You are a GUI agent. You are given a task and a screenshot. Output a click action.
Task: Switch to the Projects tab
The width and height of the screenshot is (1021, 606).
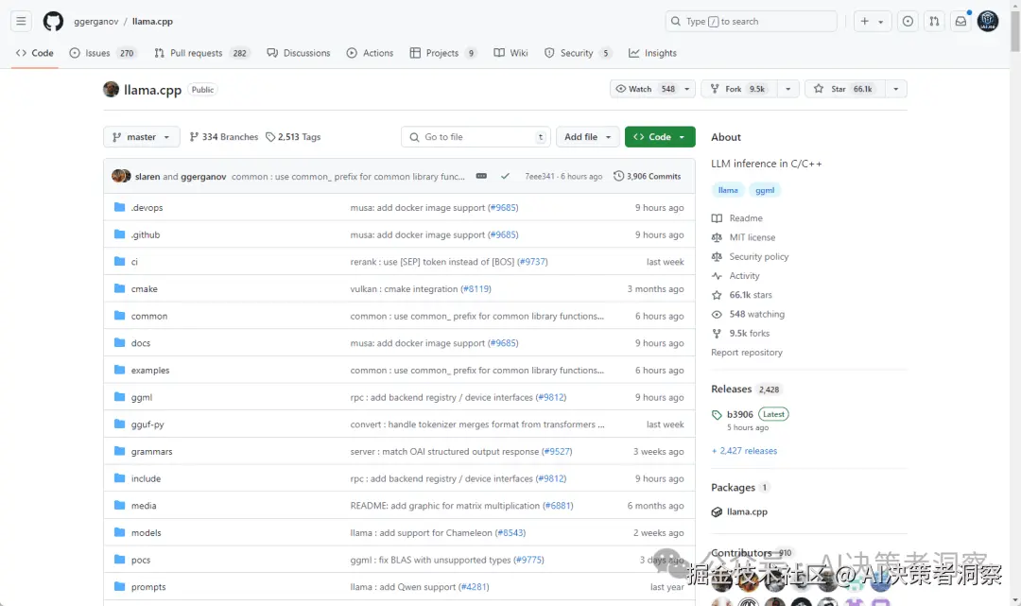442,53
